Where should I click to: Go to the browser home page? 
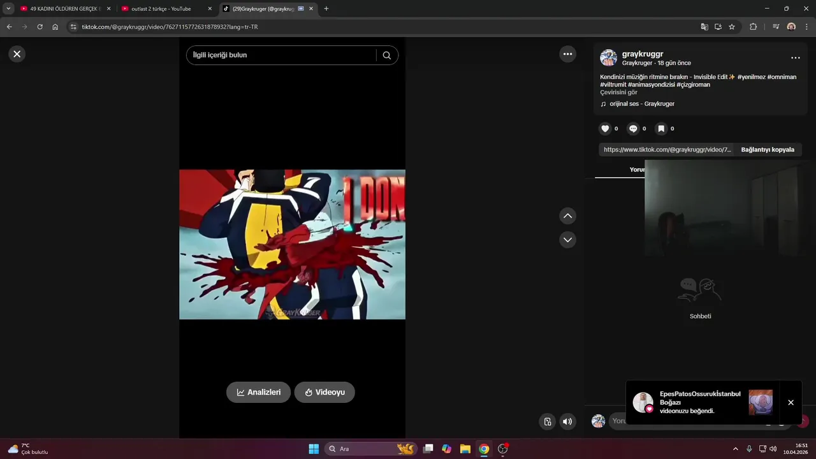[x=55, y=27]
